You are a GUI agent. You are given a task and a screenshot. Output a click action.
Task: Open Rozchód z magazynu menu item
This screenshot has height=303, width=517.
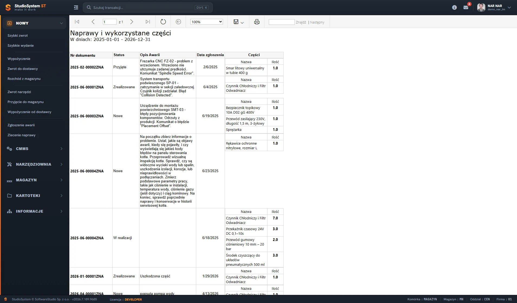pos(24,79)
